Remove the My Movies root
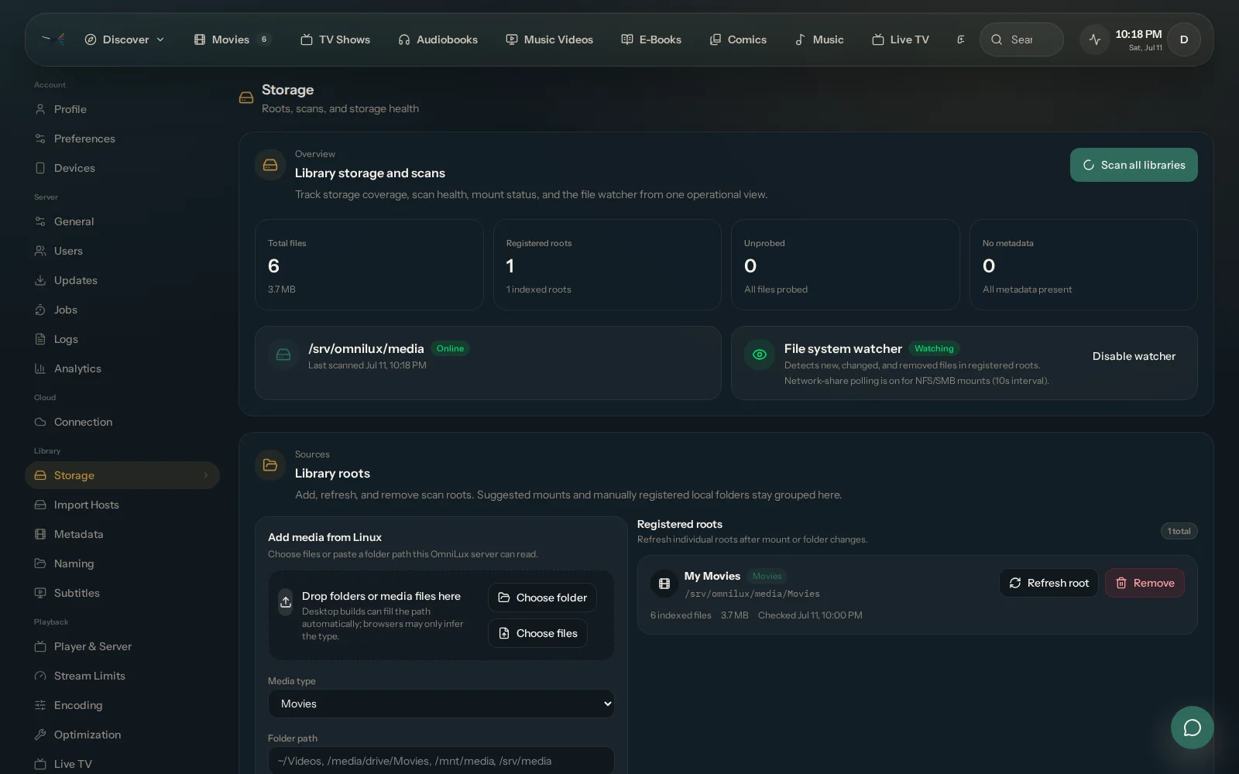Viewport: 1239px width, 774px height. coord(1145,583)
